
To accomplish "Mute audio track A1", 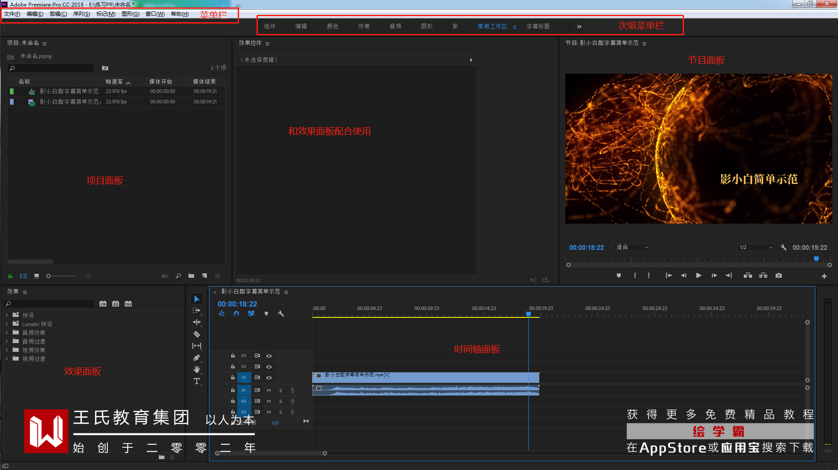I will (x=269, y=390).
